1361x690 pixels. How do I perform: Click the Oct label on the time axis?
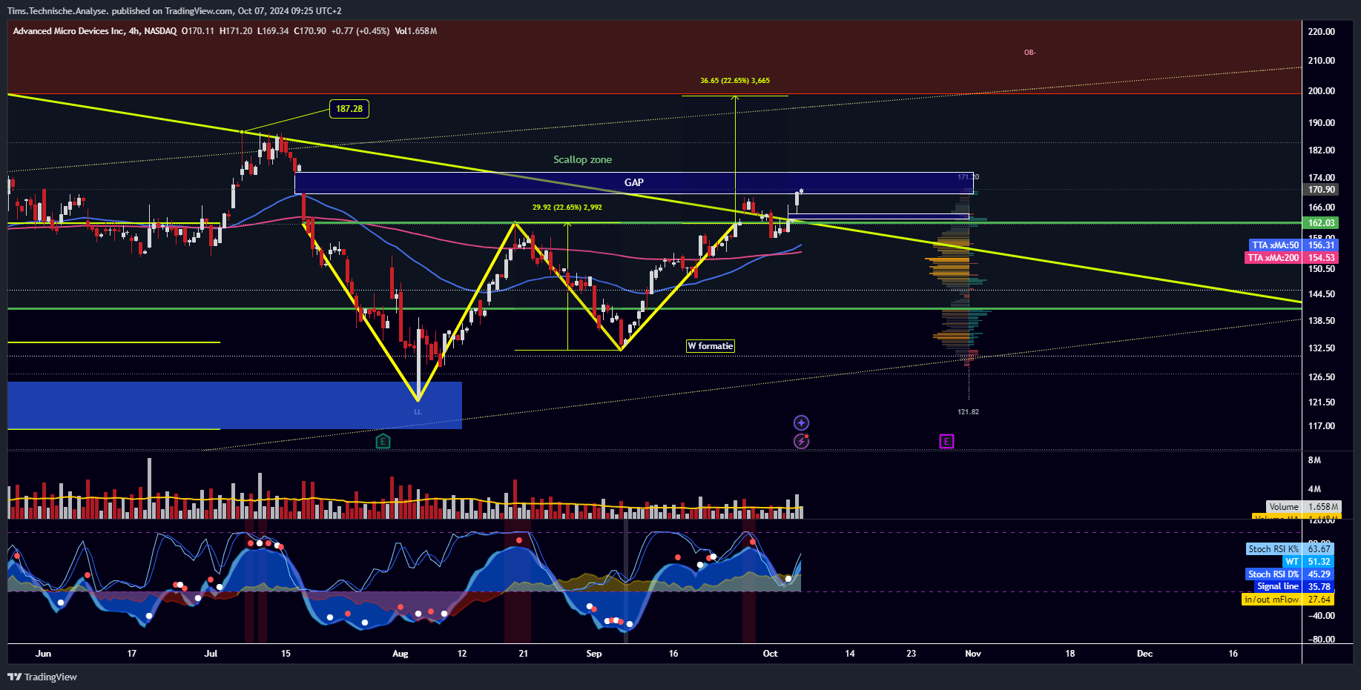pos(770,654)
